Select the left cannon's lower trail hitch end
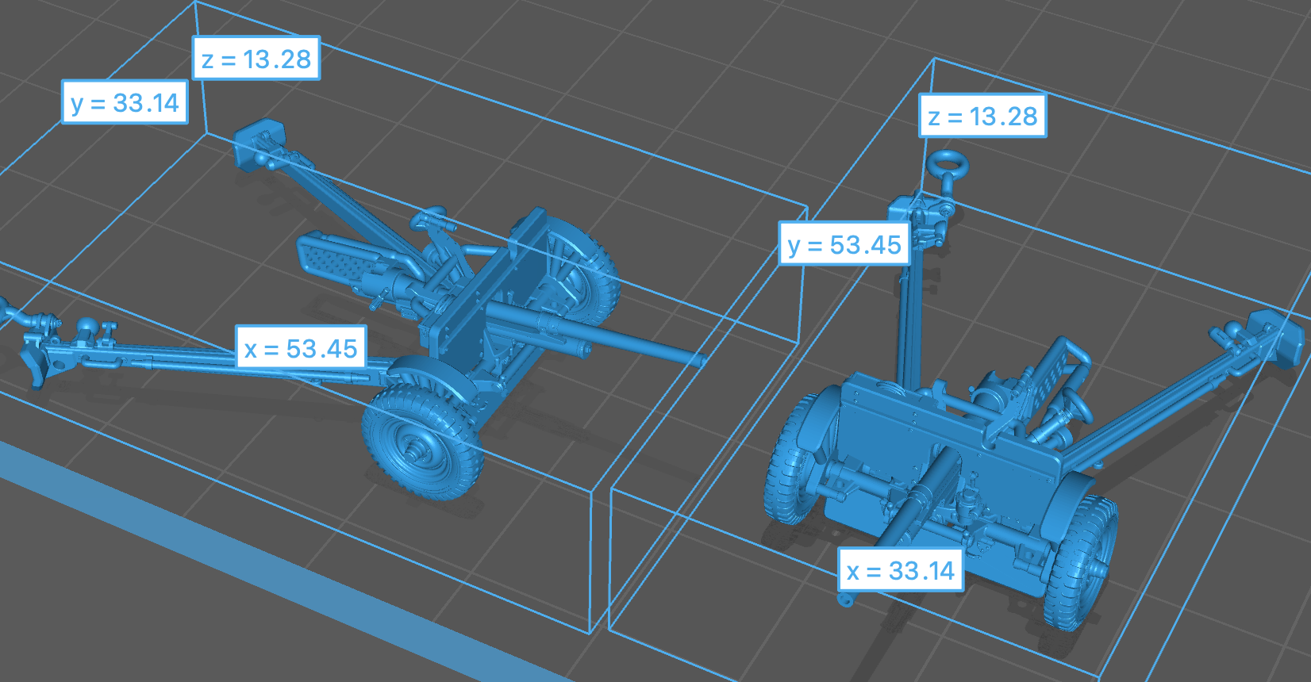This screenshot has width=1311, height=682. coord(36,358)
